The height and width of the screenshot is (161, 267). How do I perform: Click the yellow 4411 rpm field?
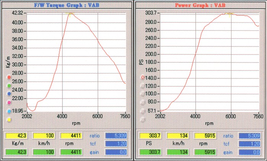click(71, 136)
